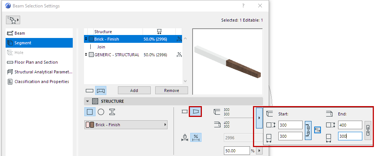375x156 pixels.
Task: Select the Segment page
Action: point(39,43)
